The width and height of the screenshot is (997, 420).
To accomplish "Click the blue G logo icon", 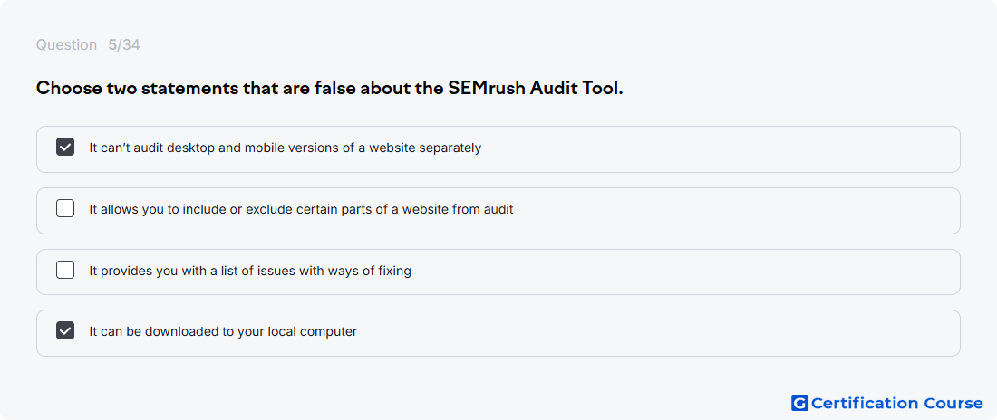I will (x=799, y=403).
